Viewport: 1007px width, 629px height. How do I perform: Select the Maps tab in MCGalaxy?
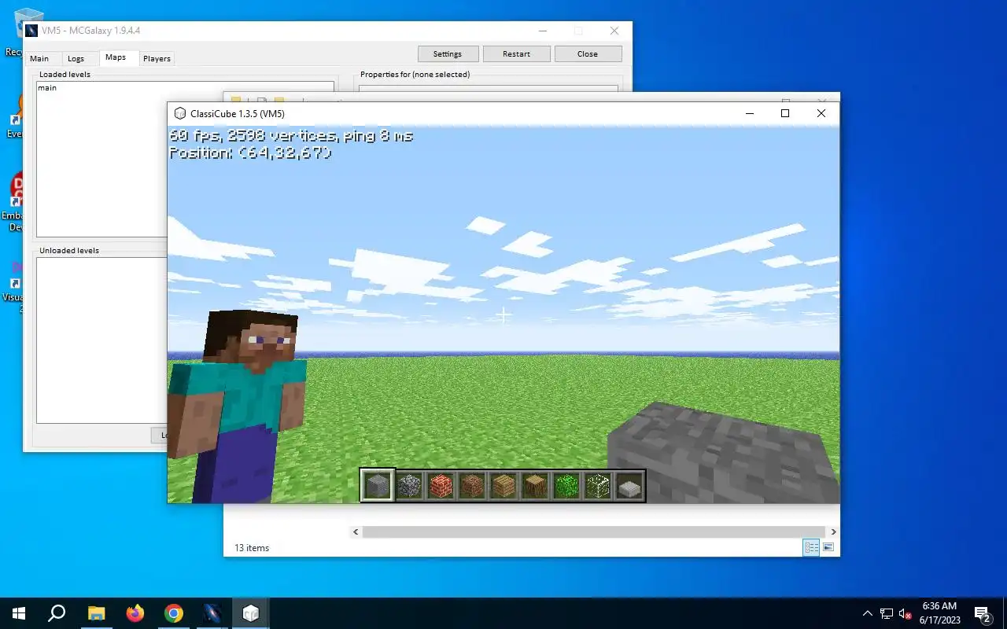(116, 57)
